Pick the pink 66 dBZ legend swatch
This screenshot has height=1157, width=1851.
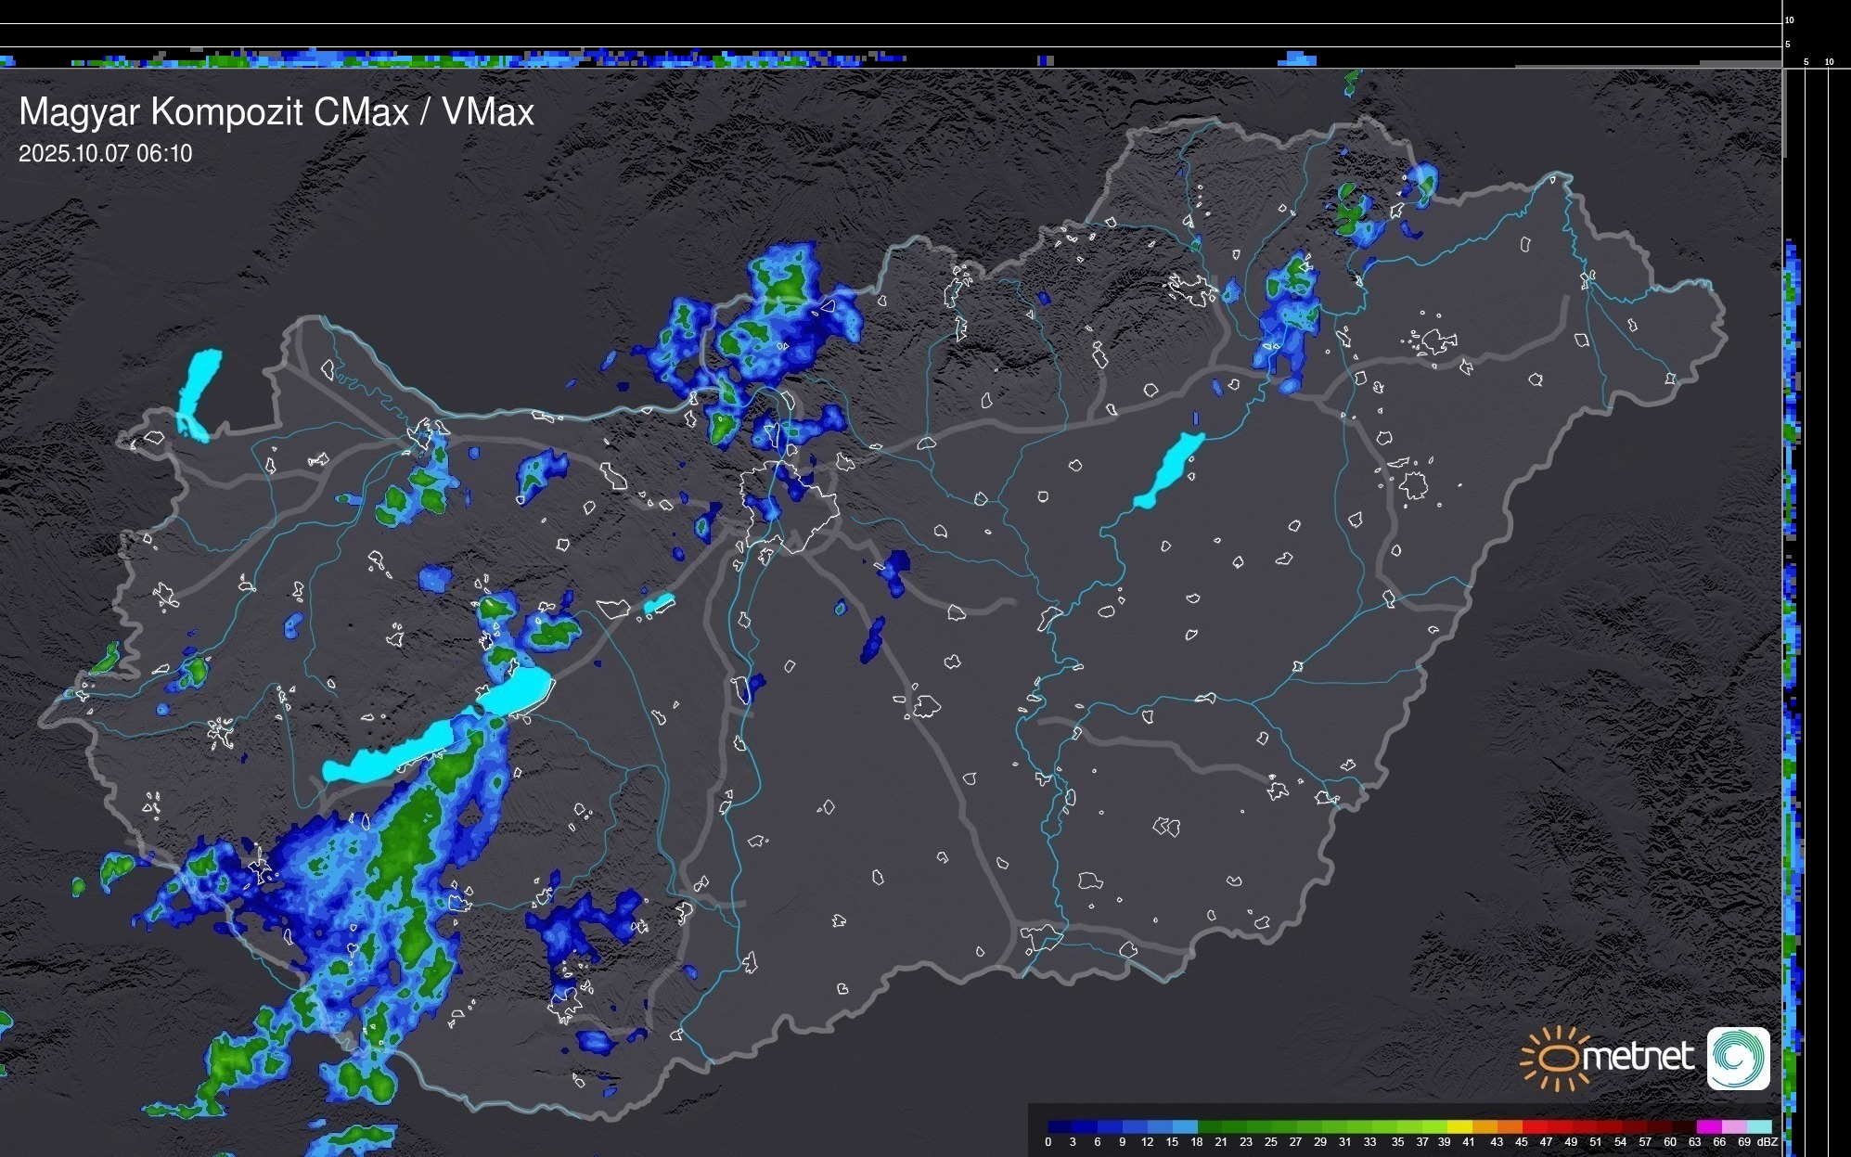1734,1126
